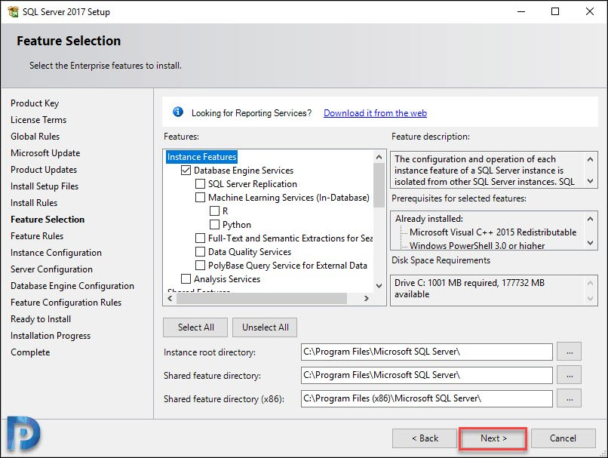Click the Install Setup Files step

click(x=45, y=186)
